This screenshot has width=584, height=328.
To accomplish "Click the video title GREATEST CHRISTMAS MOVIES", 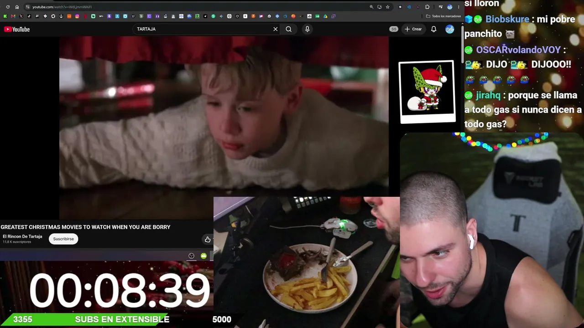I will coord(85,227).
